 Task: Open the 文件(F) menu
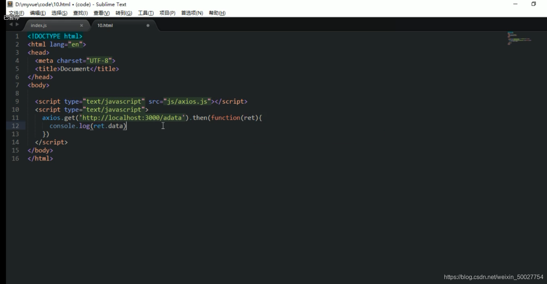(16, 13)
